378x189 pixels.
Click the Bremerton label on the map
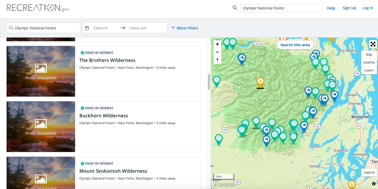click(360, 117)
